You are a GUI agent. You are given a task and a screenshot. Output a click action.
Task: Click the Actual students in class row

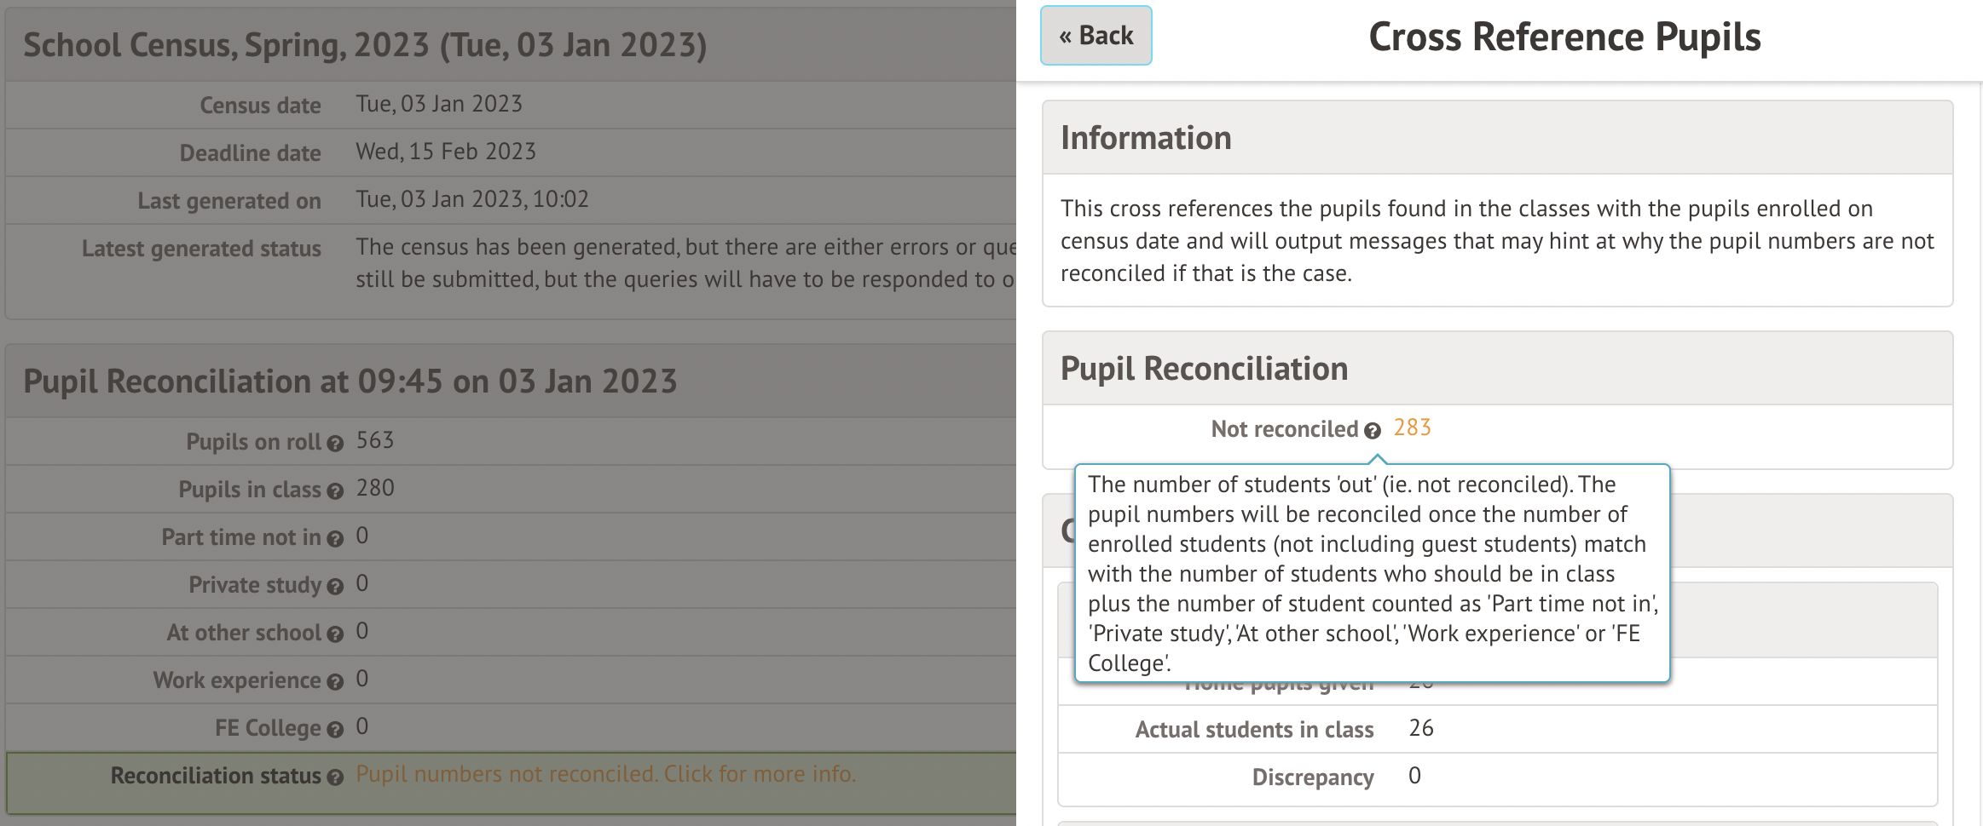pyautogui.click(x=1254, y=730)
